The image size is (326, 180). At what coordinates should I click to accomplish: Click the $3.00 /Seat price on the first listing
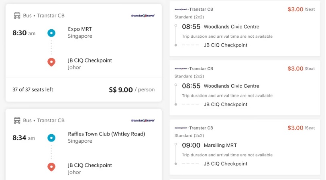[301, 9]
